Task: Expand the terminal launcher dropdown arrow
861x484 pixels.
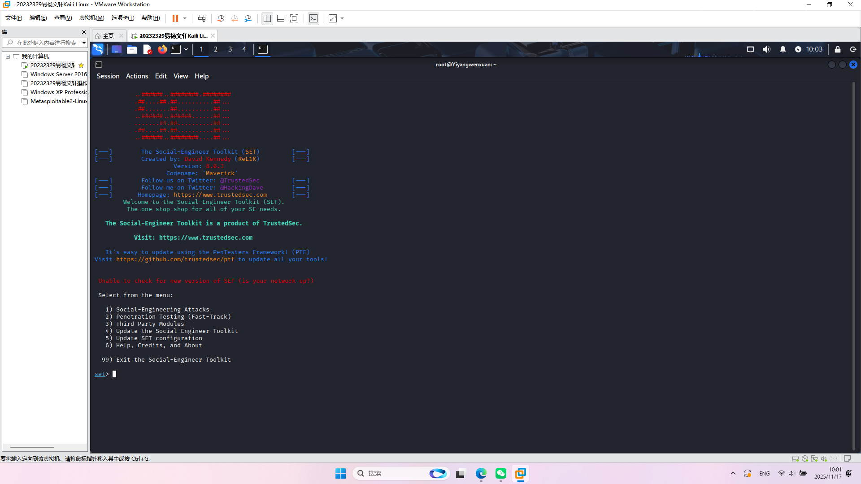Action: click(x=186, y=49)
